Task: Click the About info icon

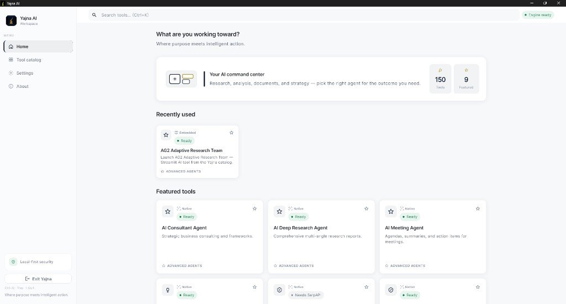Action: (x=11, y=86)
